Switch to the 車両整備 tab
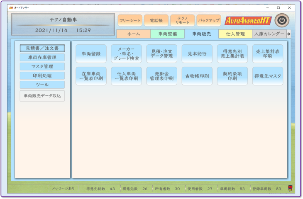The height and width of the screenshot is (199, 303). tap(168, 34)
